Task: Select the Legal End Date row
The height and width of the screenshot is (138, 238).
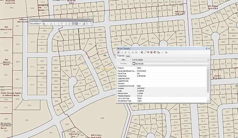Action: click(162, 81)
